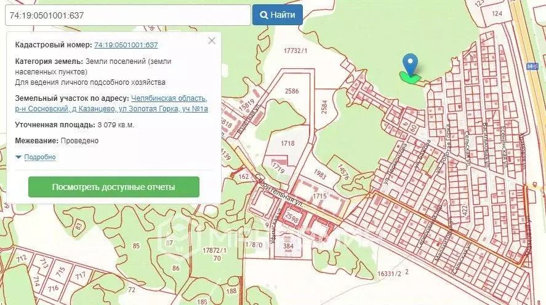This screenshot has width=546, height=305.
Task: Open cadastral number link 74:19:0501001:637
Action: (126, 45)
